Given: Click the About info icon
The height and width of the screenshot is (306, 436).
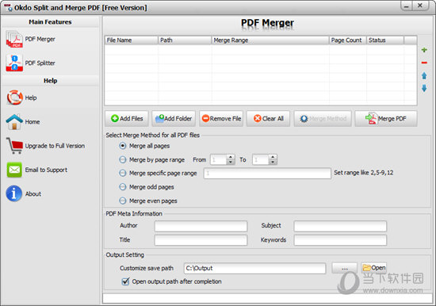Looking at the screenshot, I should click(14, 193).
